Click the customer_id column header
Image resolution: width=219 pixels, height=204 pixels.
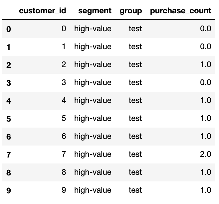click(x=43, y=11)
